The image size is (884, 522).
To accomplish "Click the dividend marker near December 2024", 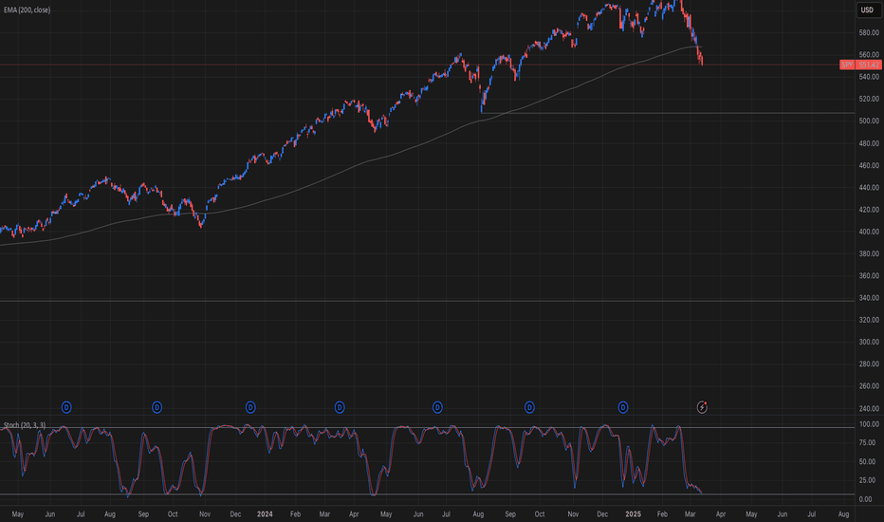I will tap(623, 407).
